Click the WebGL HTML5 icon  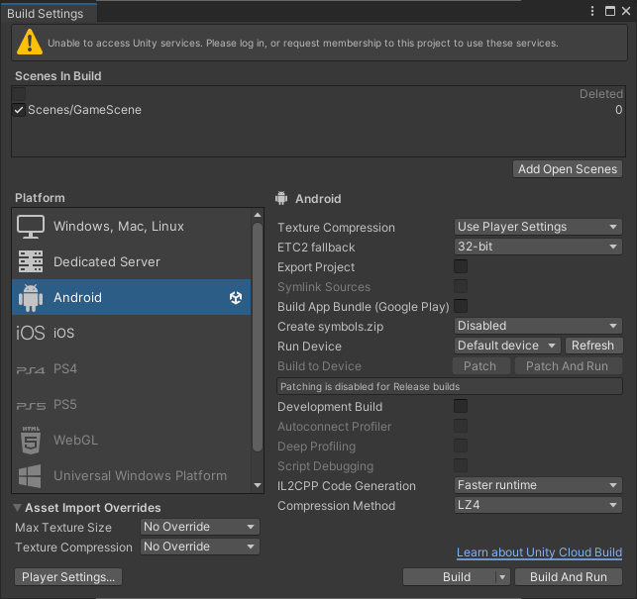(31, 440)
